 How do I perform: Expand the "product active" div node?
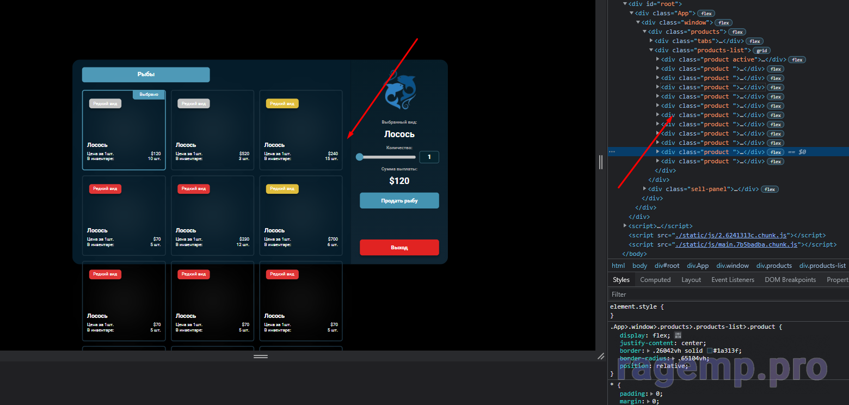click(658, 59)
